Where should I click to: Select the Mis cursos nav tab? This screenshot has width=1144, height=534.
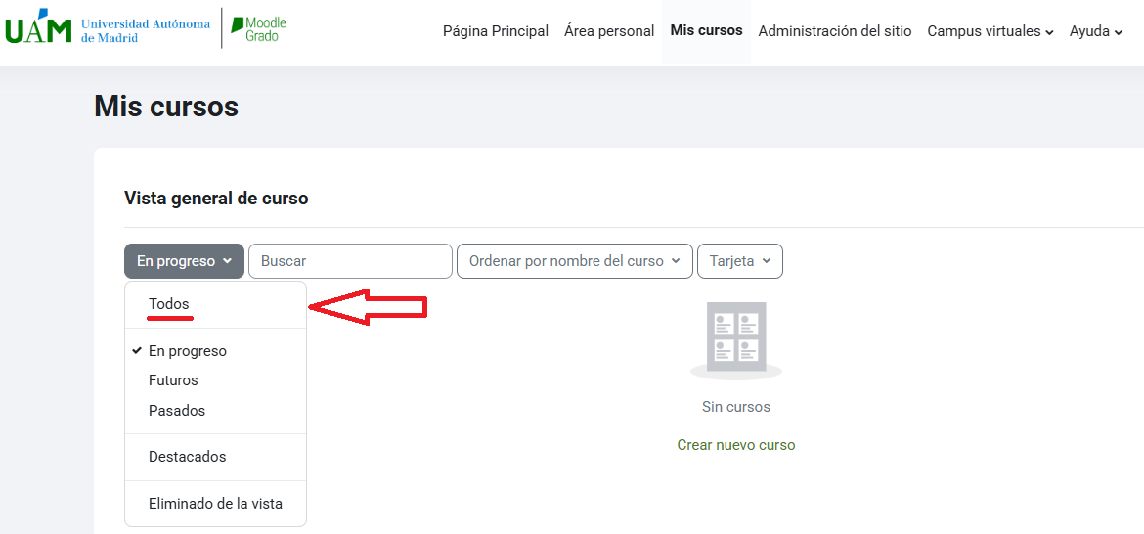tap(706, 31)
